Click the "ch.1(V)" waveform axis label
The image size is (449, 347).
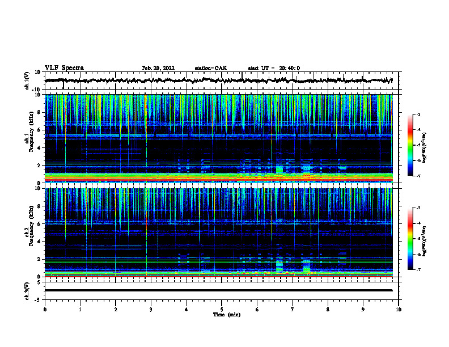(27, 81)
